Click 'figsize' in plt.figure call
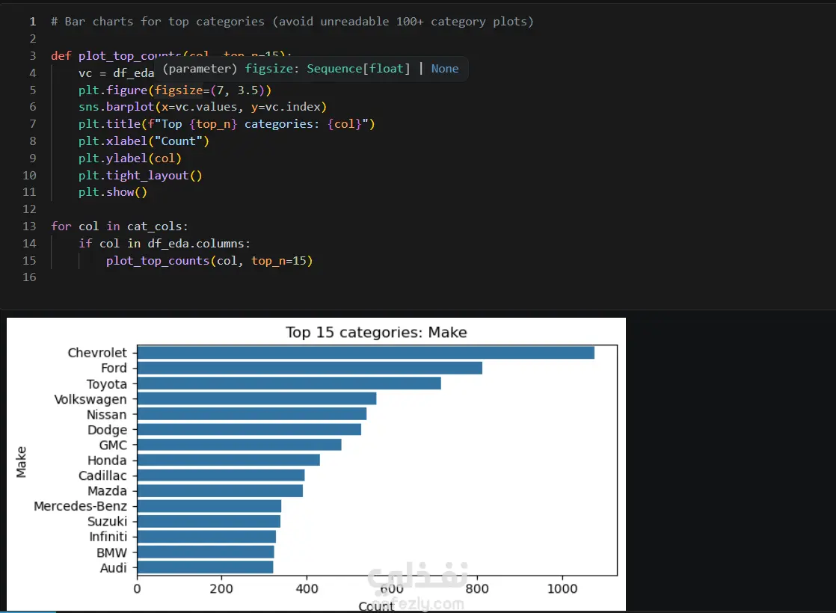Image resolution: width=836 pixels, height=613 pixels. point(179,90)
